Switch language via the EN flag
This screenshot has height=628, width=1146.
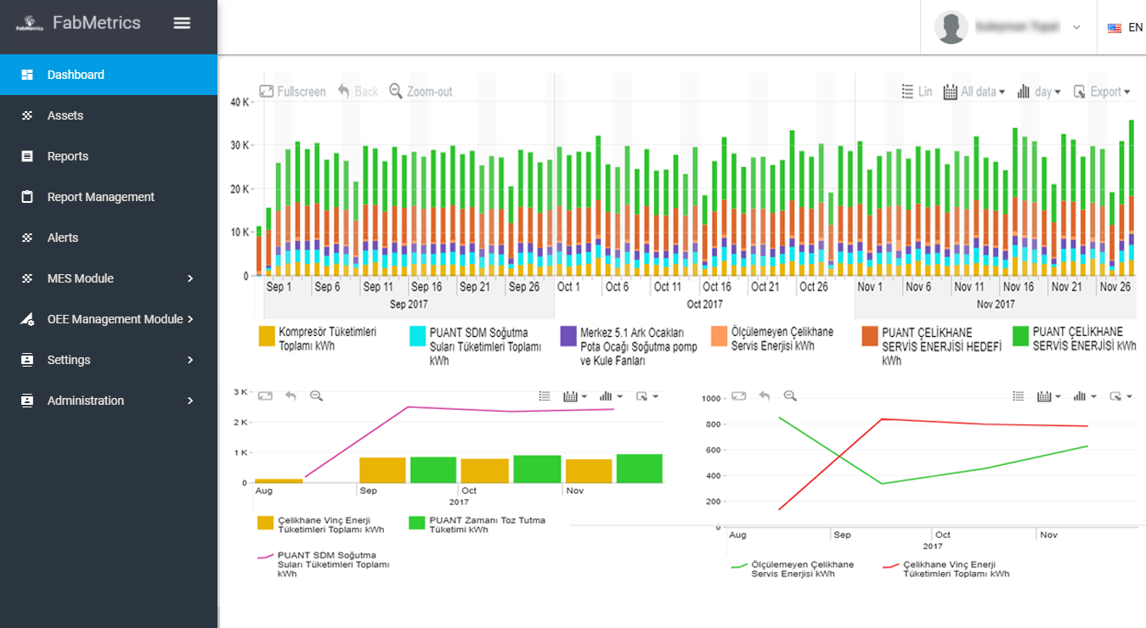(1125, 27)
